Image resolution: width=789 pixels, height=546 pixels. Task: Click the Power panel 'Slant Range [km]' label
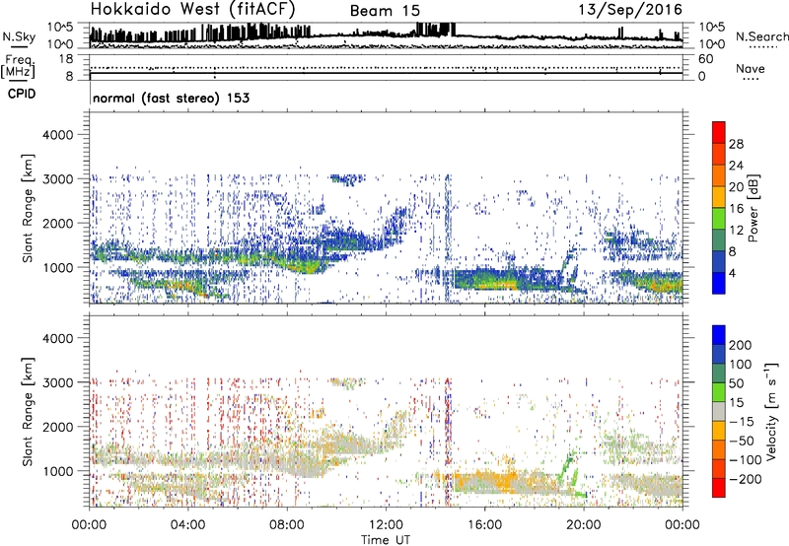29,208
